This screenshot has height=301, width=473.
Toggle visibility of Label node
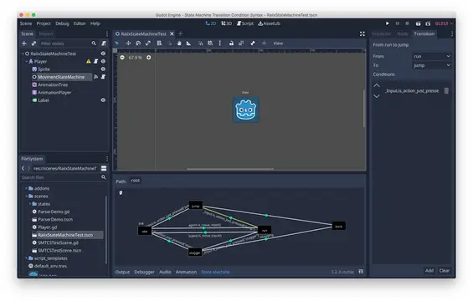click(x=103, y=100)
